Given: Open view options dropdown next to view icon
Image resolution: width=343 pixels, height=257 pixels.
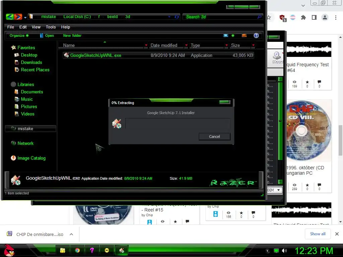Looking at the screenshot, I should (233, 35).
